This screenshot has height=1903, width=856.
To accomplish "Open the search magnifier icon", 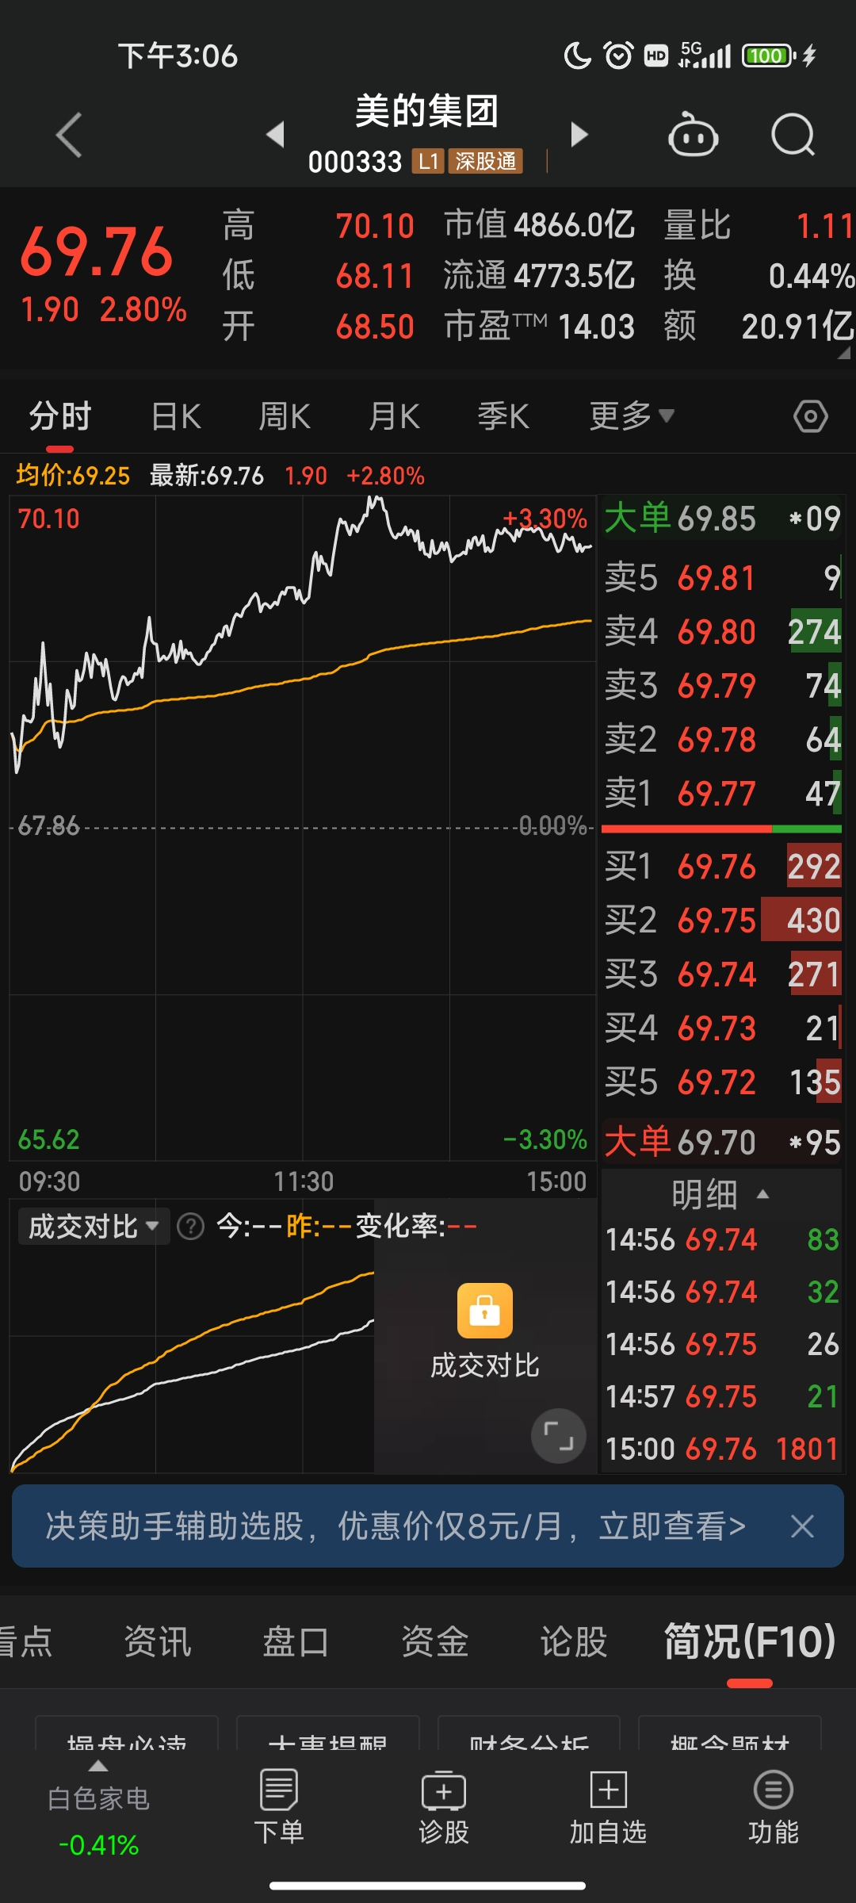I will 793,135.
